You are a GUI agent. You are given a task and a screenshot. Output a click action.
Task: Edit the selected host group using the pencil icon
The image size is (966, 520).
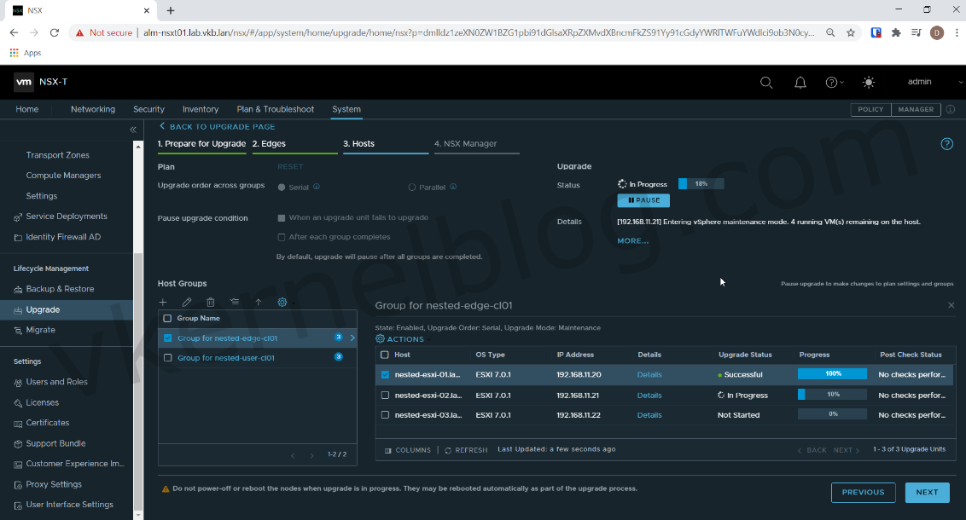click(187, 302)
